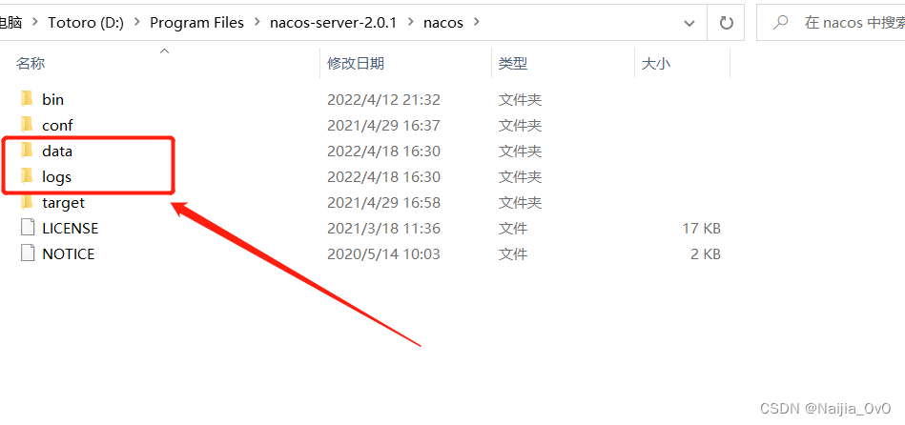The width and height of the screenshot is (905, 425).
Task: Click date in the data row
Action: [x=383, y=152]
